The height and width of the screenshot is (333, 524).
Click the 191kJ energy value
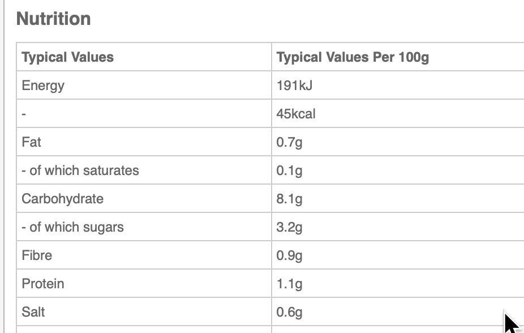pos(294,86)
